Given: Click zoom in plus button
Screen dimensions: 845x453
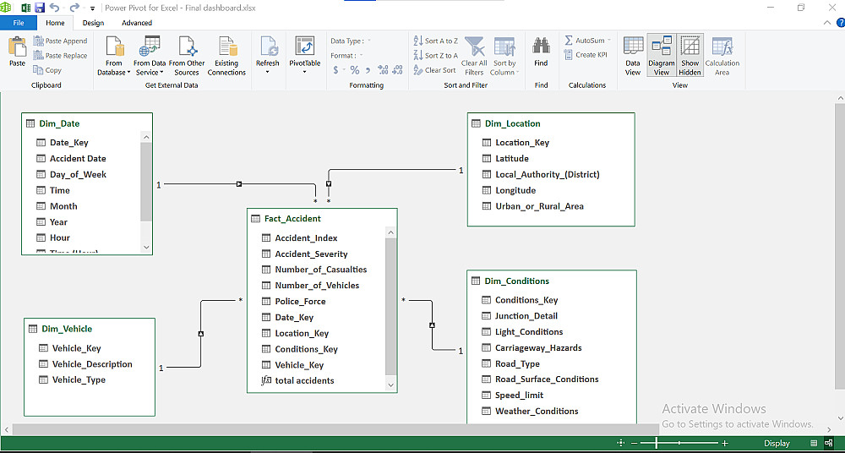Looking at the screenshot, I should click(x=725, y=444).
